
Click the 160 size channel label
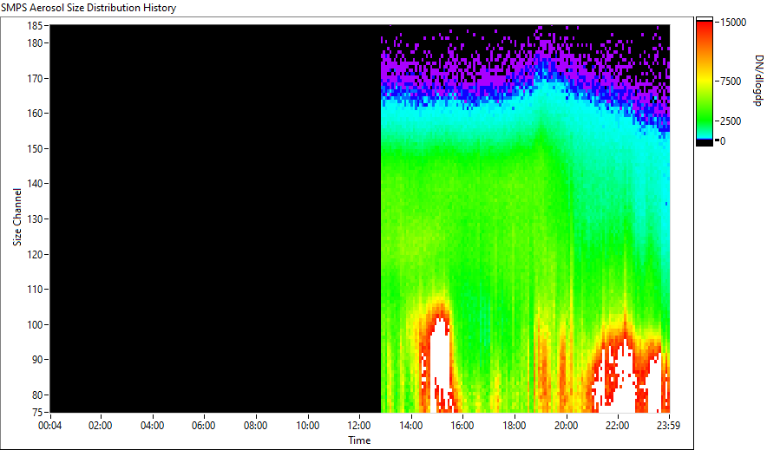34,114
